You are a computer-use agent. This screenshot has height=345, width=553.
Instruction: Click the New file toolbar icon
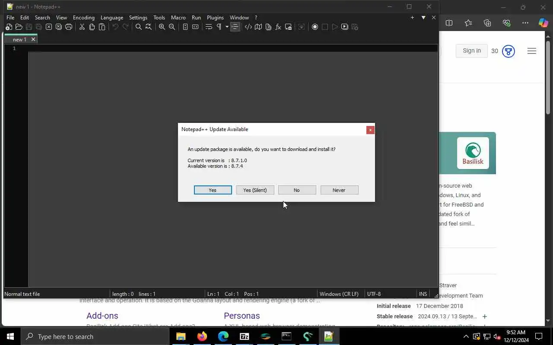coord(9,27)
